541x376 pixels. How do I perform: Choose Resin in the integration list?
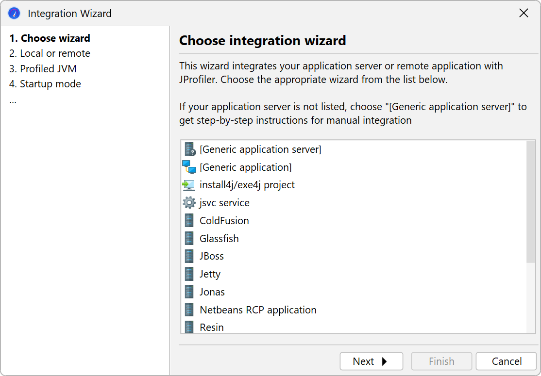pos(212,327)
